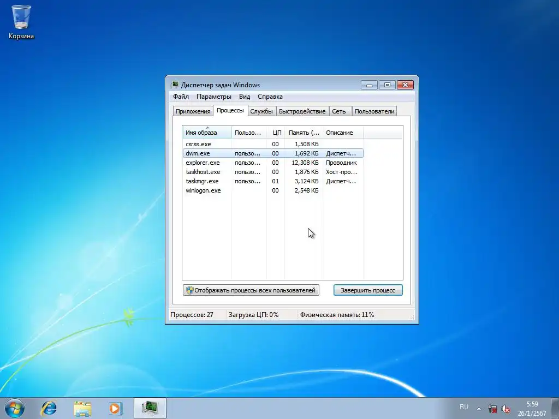Click the Проводник description cell
559x419 pixels.
coord(341,163)
